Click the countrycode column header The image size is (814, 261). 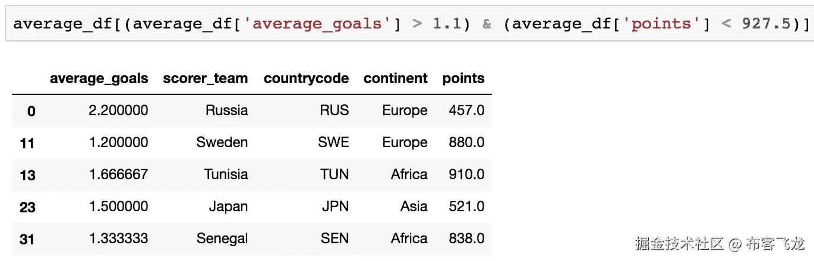click(x=306, y=78)
